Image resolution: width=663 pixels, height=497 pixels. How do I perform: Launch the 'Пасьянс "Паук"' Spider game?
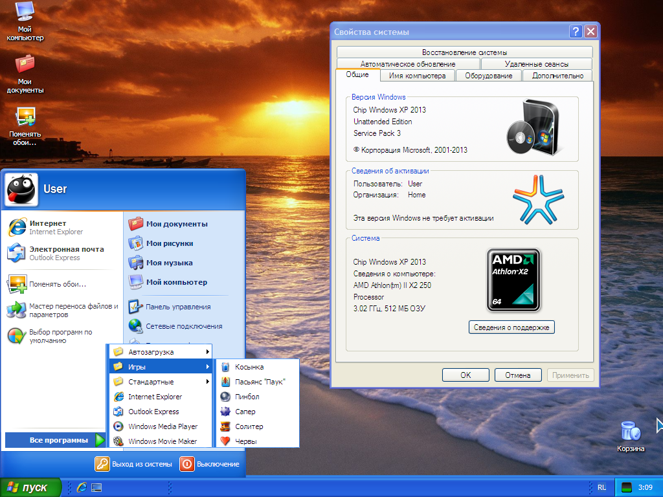257,382
